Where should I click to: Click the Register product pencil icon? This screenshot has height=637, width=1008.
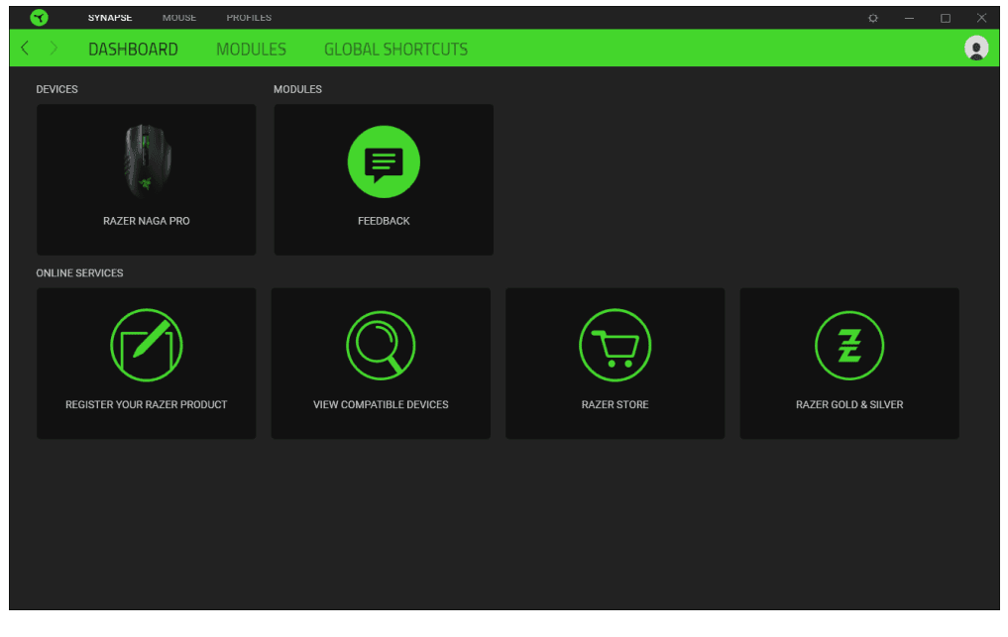[x=146, y=345]
